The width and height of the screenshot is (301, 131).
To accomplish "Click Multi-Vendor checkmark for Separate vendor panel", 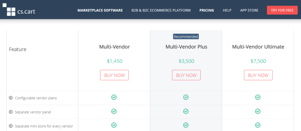I will click(x=114, y=111).
